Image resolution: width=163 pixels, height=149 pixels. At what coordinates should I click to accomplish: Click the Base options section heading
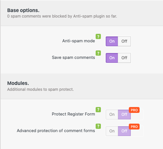tap(23, 10)
